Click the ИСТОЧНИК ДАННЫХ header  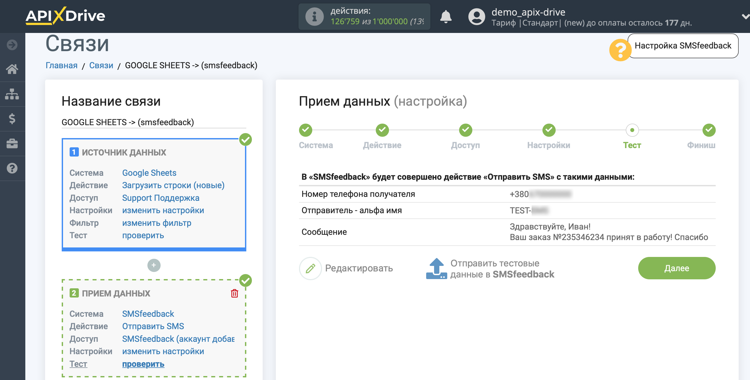124,153
